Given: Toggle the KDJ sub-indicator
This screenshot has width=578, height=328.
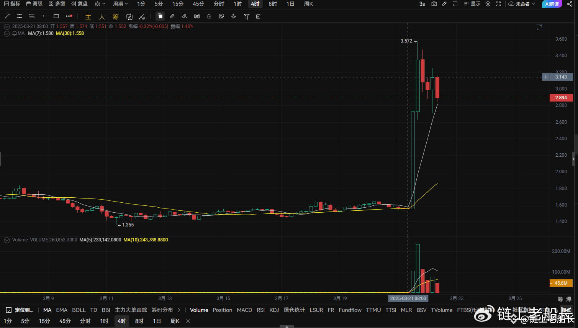Looking at the screenshot, I should coord(274,310).
